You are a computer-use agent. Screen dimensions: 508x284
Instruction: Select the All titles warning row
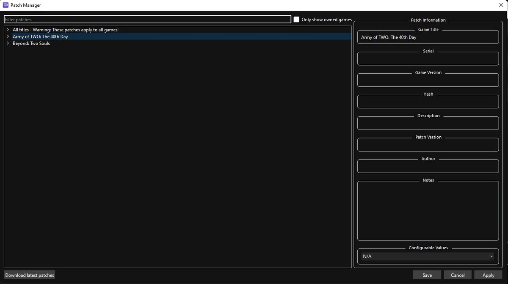[x=178, y=30]
